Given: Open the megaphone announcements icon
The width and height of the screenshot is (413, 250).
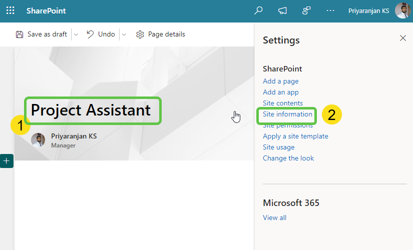Looking at the screenshot, I should [x=282, y=10].
